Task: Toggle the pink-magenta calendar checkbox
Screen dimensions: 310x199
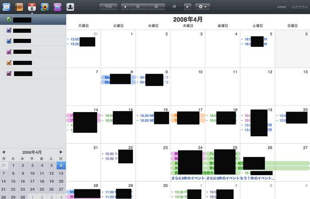Action: pyautogui.click(x=9, y=52)
